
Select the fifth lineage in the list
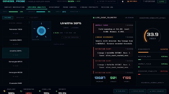(x=16, y=74)
